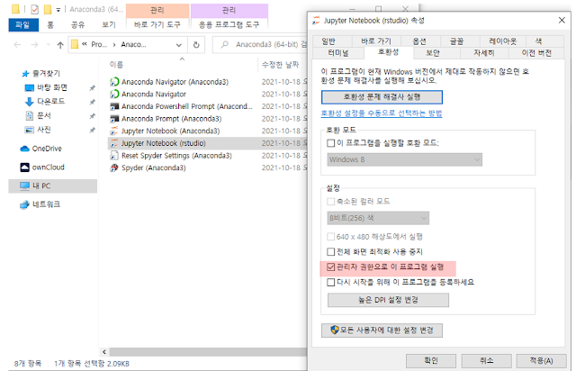Click the Anaconda Prompt (Anaconda3) file icon

tap(114, 119)
